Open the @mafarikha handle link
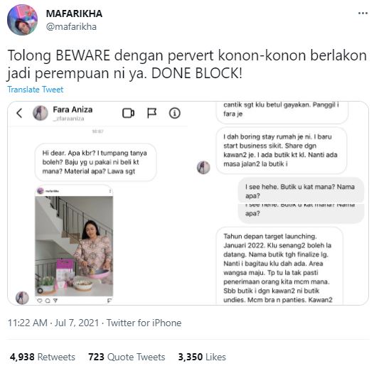This screenshot has width=374, height=366. 71,26
